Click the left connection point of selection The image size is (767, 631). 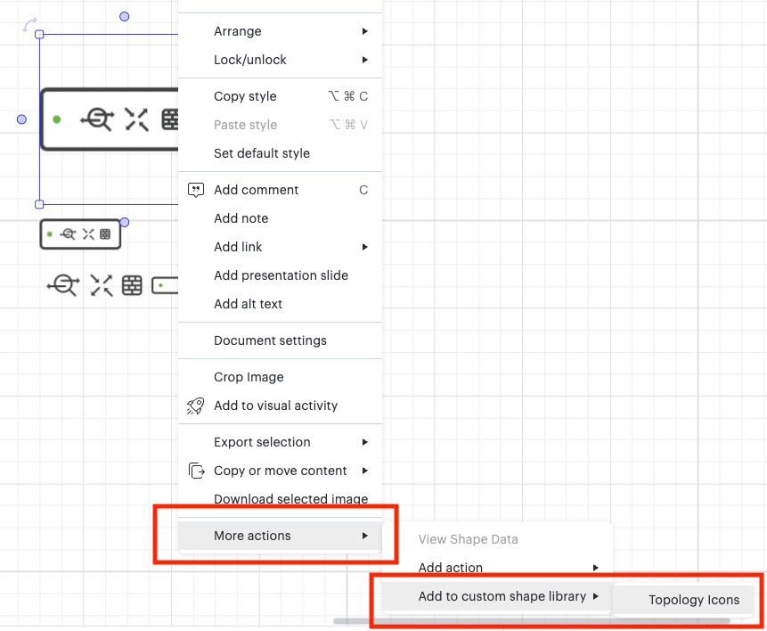point(21,119)
